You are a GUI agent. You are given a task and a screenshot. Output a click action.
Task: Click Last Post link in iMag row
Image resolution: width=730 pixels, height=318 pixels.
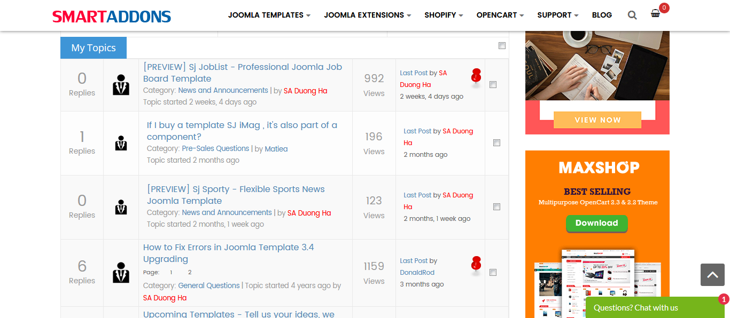[x=417, y=131]
